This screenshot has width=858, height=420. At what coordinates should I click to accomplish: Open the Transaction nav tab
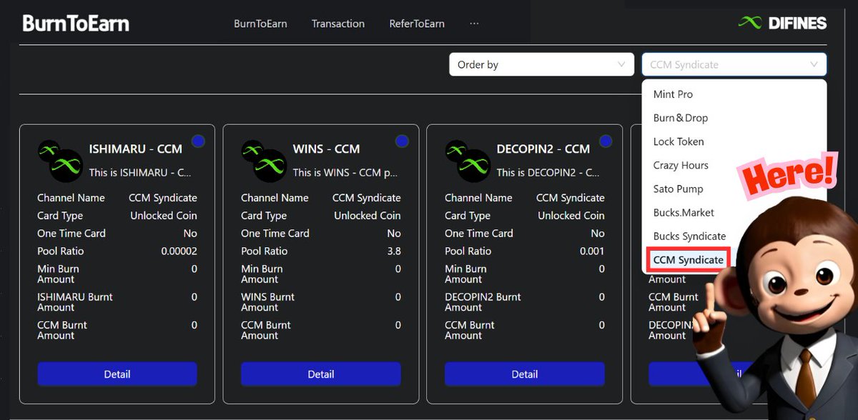(338, 24)
